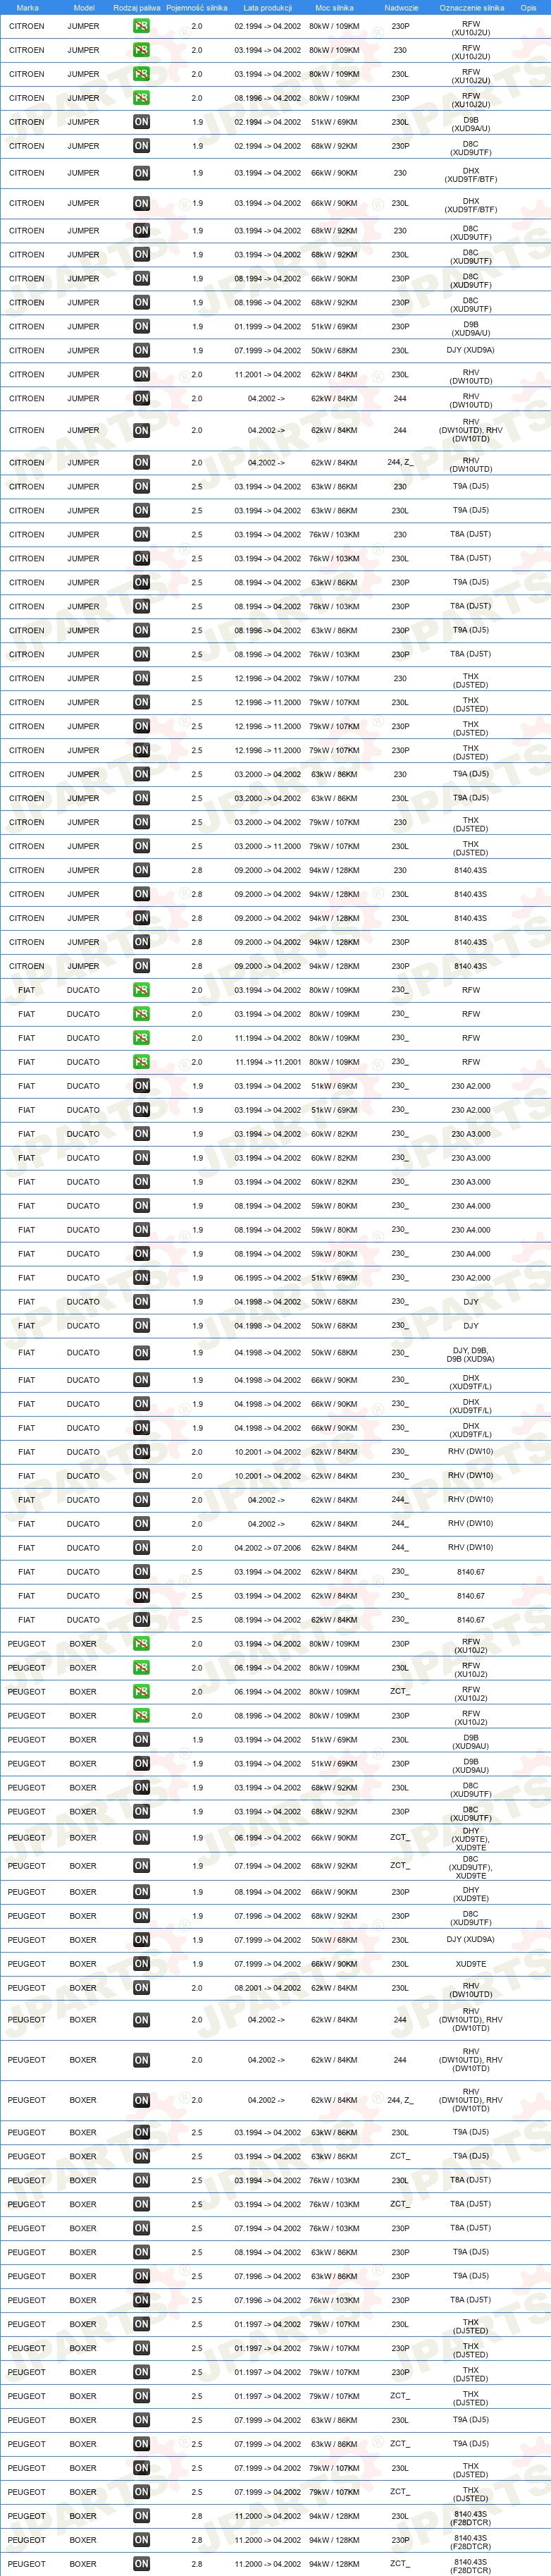Click the Oznaczenie silnika column header
Screen dimensions: 551x2576
pos(472,7)
